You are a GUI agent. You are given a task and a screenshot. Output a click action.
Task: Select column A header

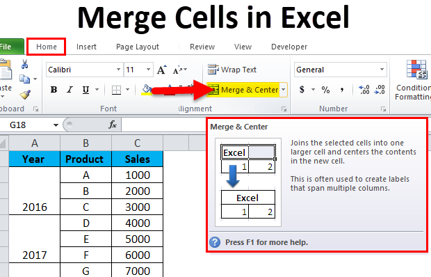pos(34,143)
